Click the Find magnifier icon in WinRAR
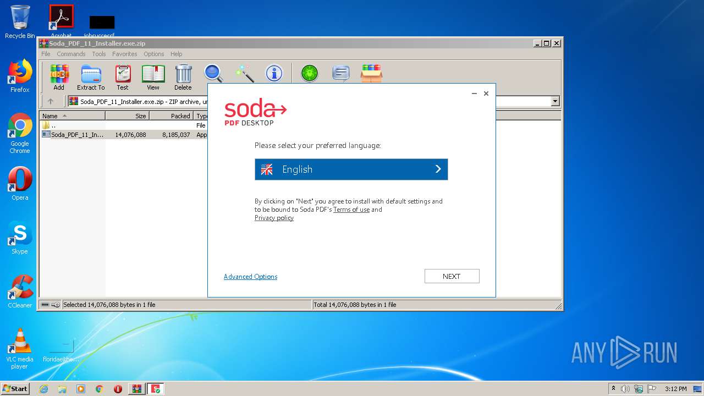This screenshot has height=396, width=704. (213, 73)
